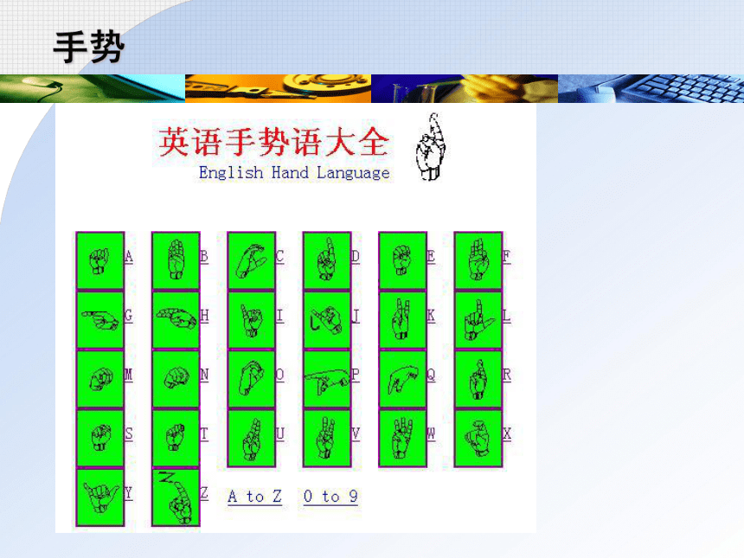744x558 pixels.
Task: Click the hand sign image for letter F
Action: [x=478, y=260]
